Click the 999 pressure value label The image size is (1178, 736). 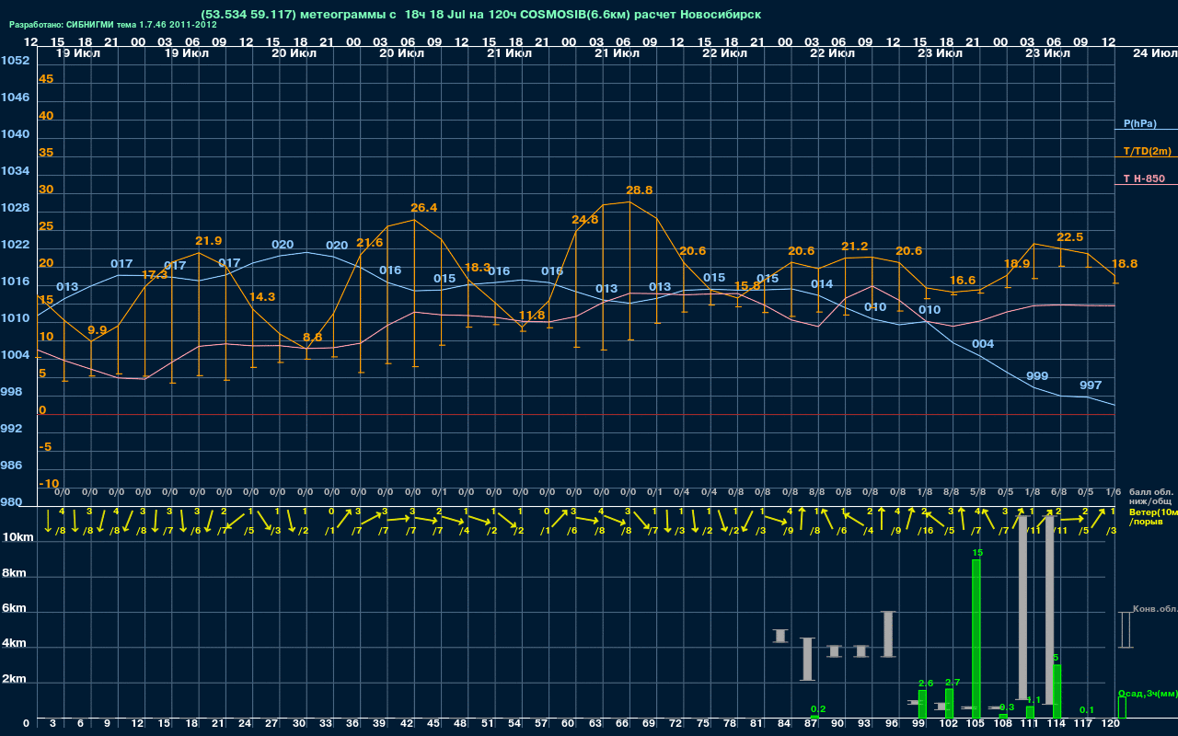point(1037,375)
